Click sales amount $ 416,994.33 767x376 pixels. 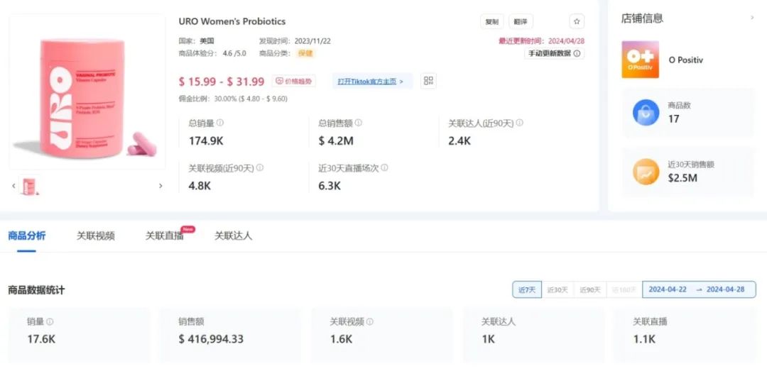tap(211, 339)
